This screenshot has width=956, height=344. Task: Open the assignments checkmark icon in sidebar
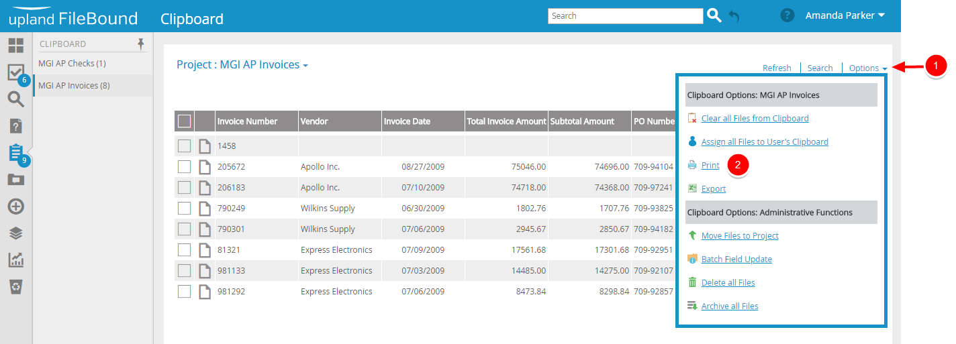pyautogui.click(x=16, y=72)
